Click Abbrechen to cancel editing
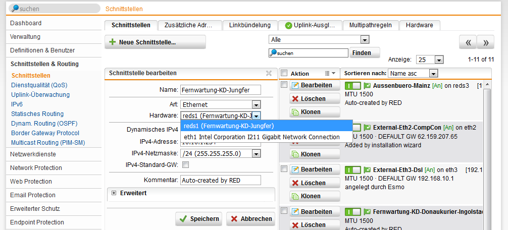The width and height of the screenshot is (508, 230). pyautogui.click(x=251, y=219)
